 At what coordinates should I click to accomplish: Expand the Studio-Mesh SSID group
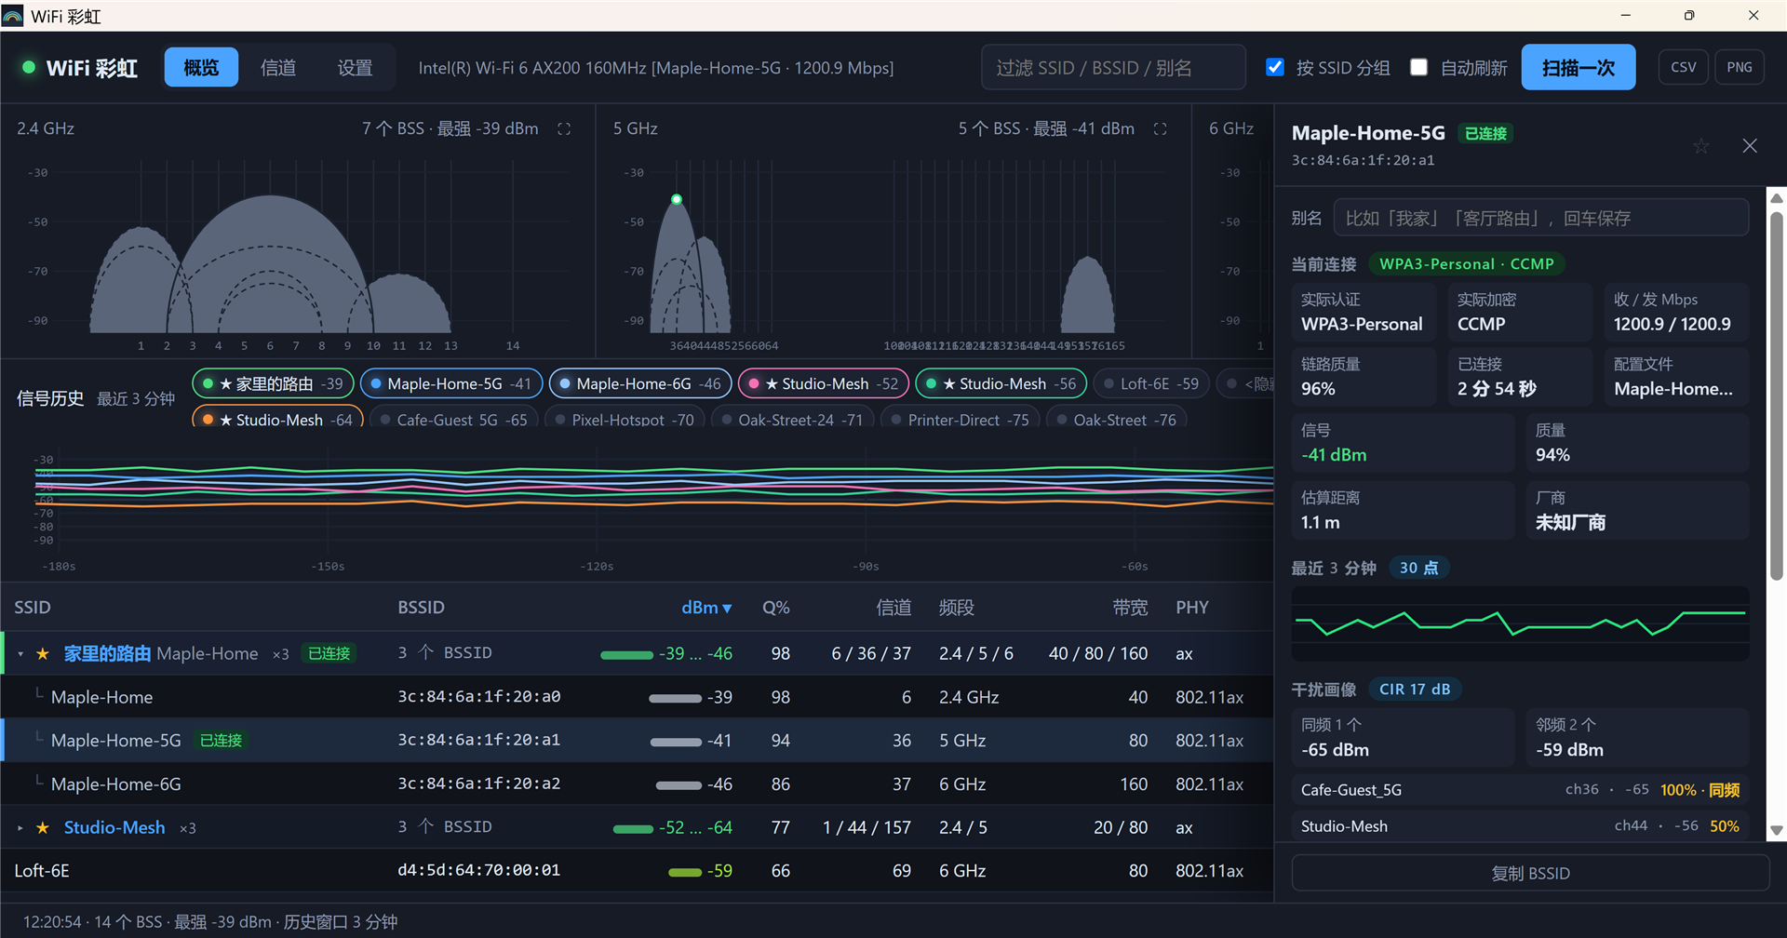[x=20, y=828]
